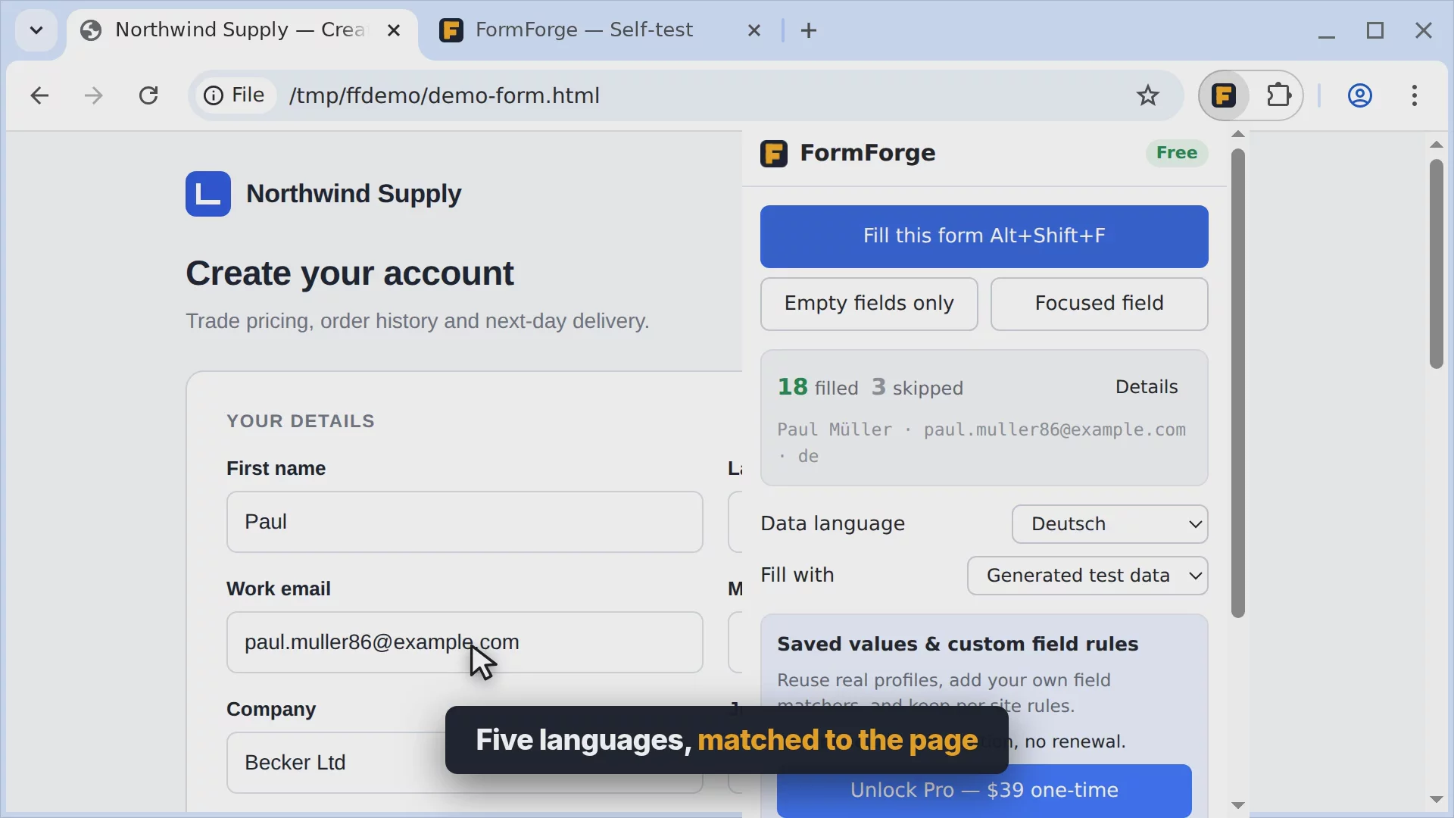The height and width of the screenshot is (818, 1454).
Task: Click the '3 skipped' count text
Action: (x=917, y=387)
